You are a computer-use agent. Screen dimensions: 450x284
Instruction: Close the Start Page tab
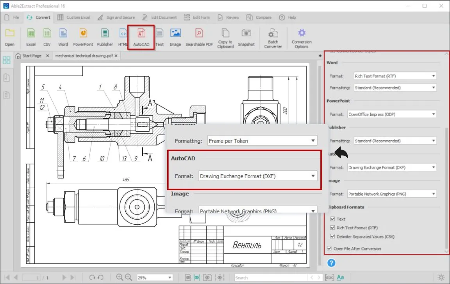[48, 55]
